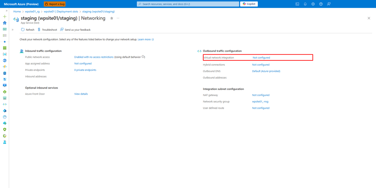Image resolution: width=376 pixels, height=188 pixels.
Task: Open Storage accounts teal bars icon
Action: click(x=5, y=98)
